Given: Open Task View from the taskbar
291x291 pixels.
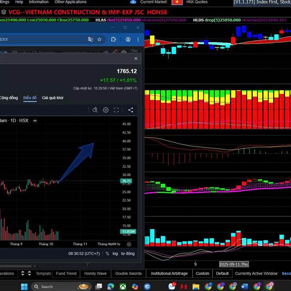Looking at the screenshot, I should pos(98,287).
